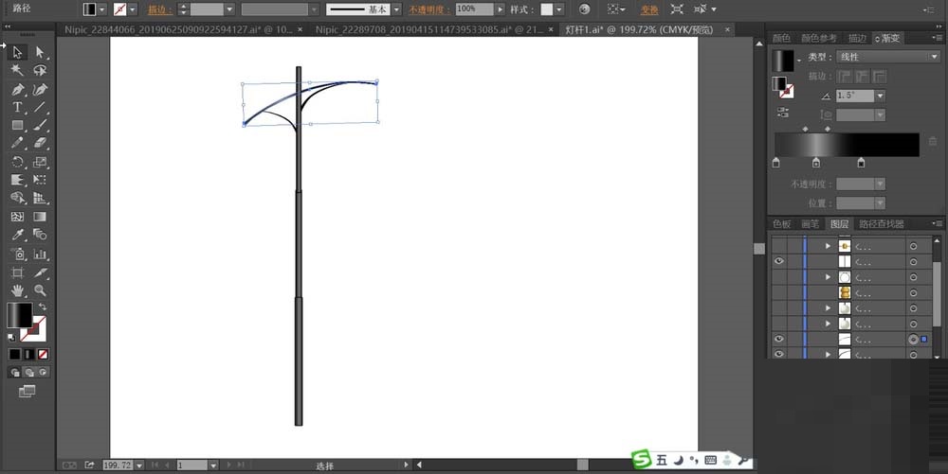Select the Magic Wand tool
Screen dimensions: 948x474
17,71
